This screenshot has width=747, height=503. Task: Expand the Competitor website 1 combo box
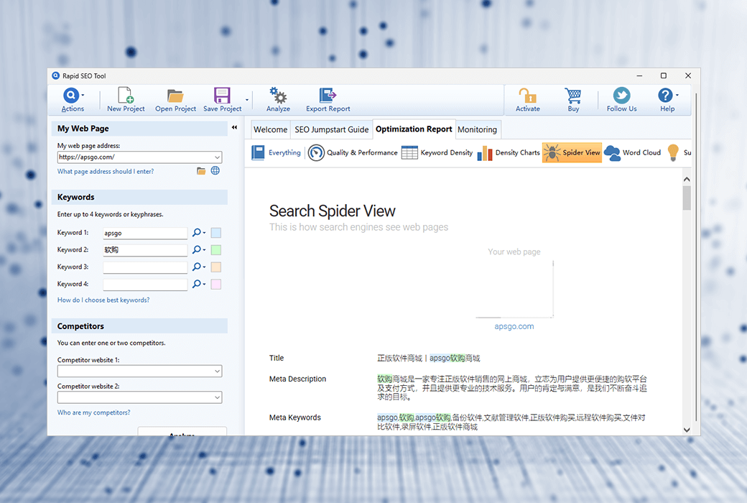[217, 371]
